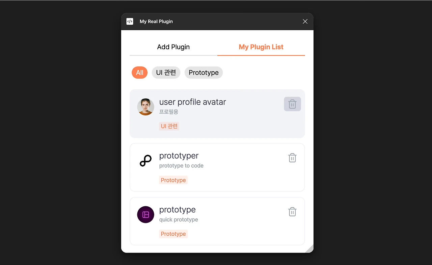Click the Prototype tag under prototyper
Screen dimensions: 432x265
click(x=173, y=180)
